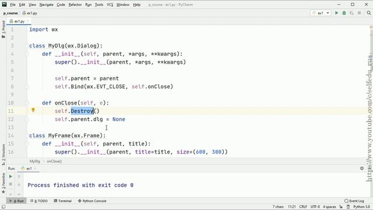The width and height of the screenshot is (373, 210).
Task: Open the Event Log
Action: [354, 201]
